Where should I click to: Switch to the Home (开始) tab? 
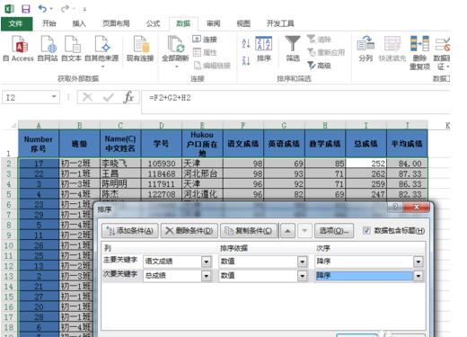pyautogui.click(x=49, y=23)
